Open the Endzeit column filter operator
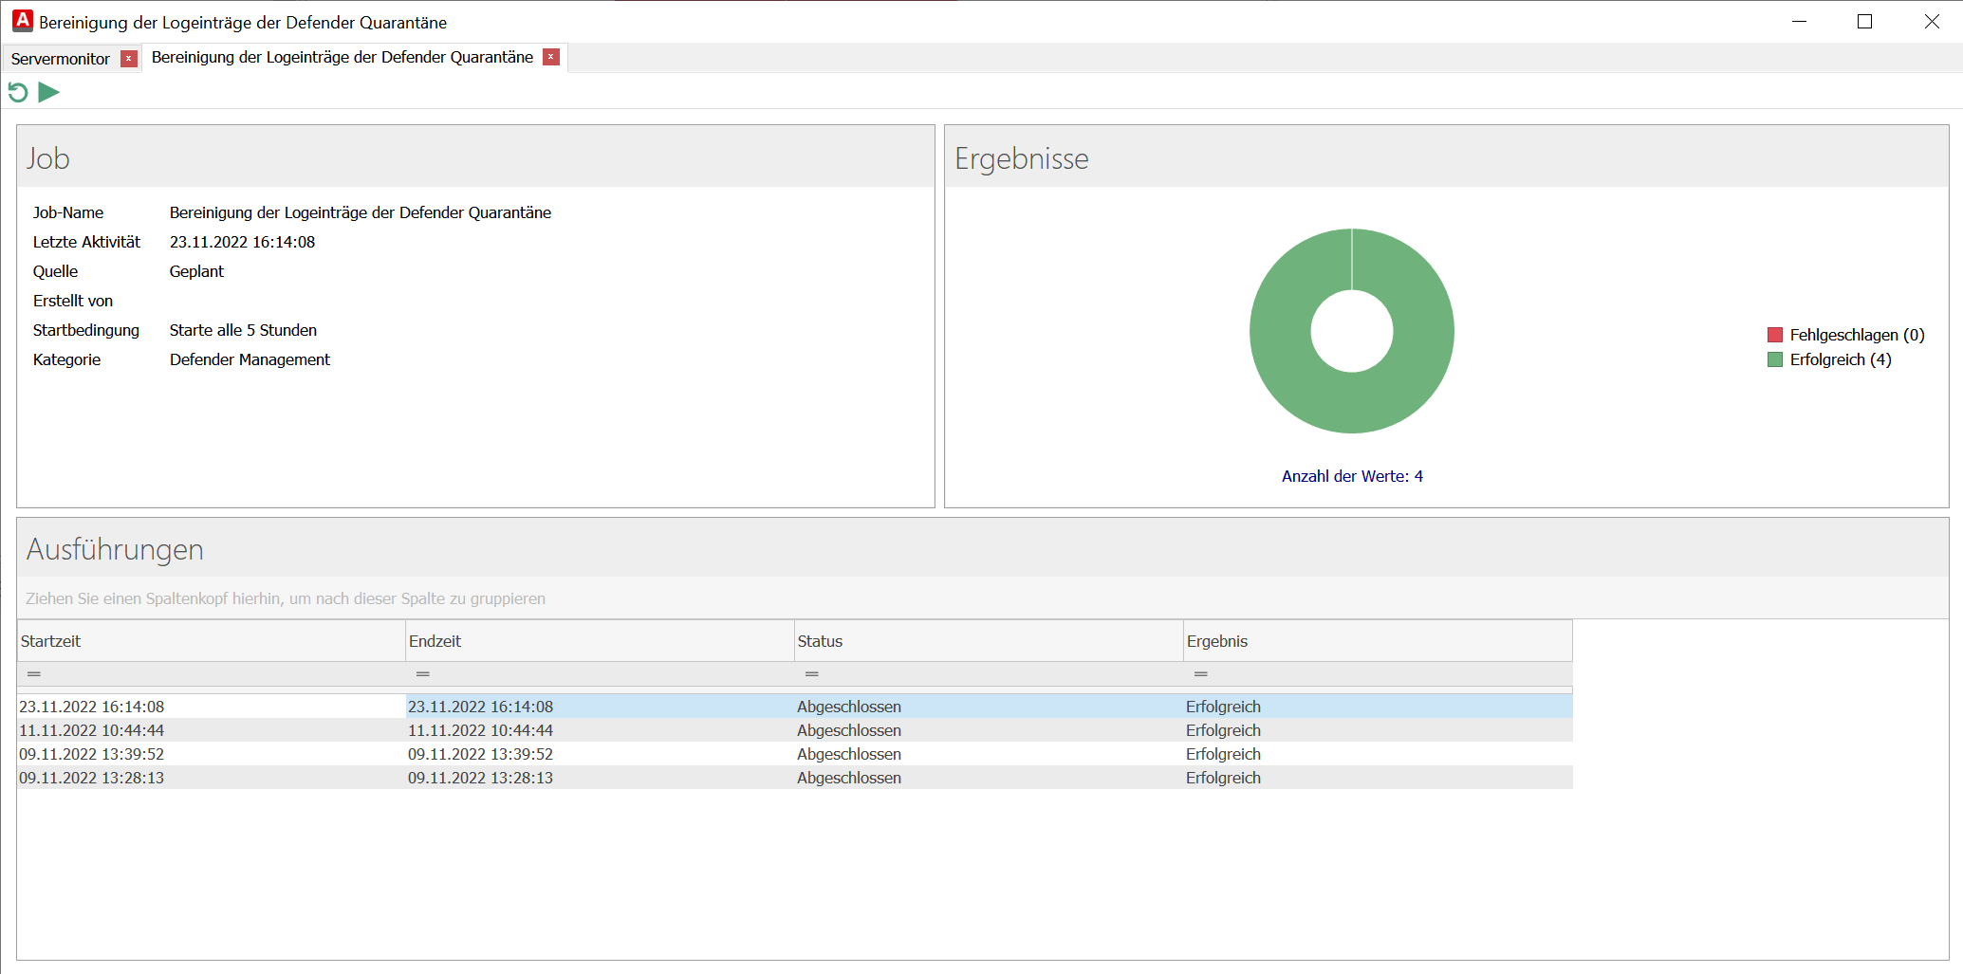 click(423, 674)
